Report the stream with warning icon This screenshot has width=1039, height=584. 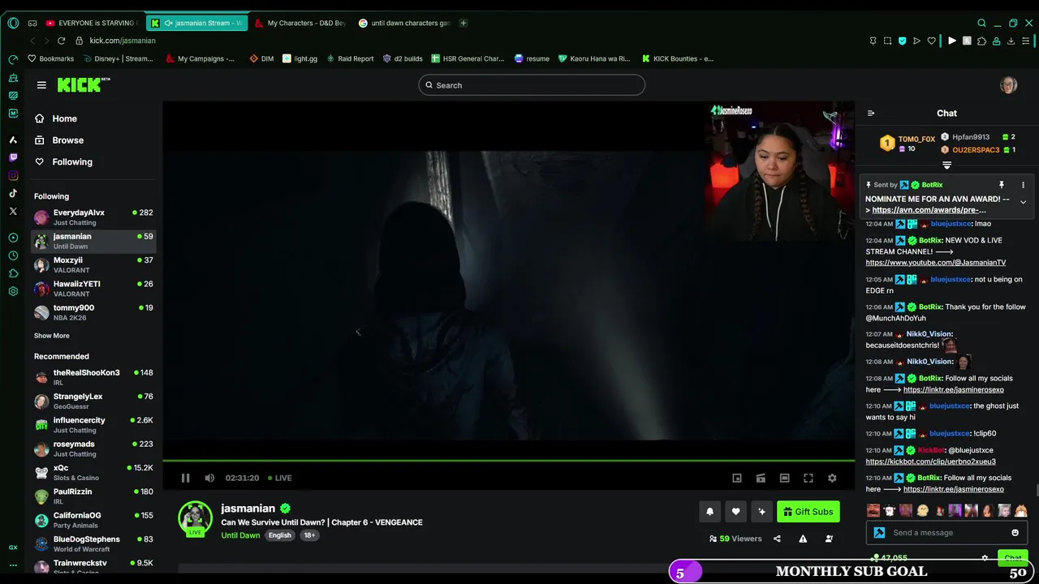(803, 539)
